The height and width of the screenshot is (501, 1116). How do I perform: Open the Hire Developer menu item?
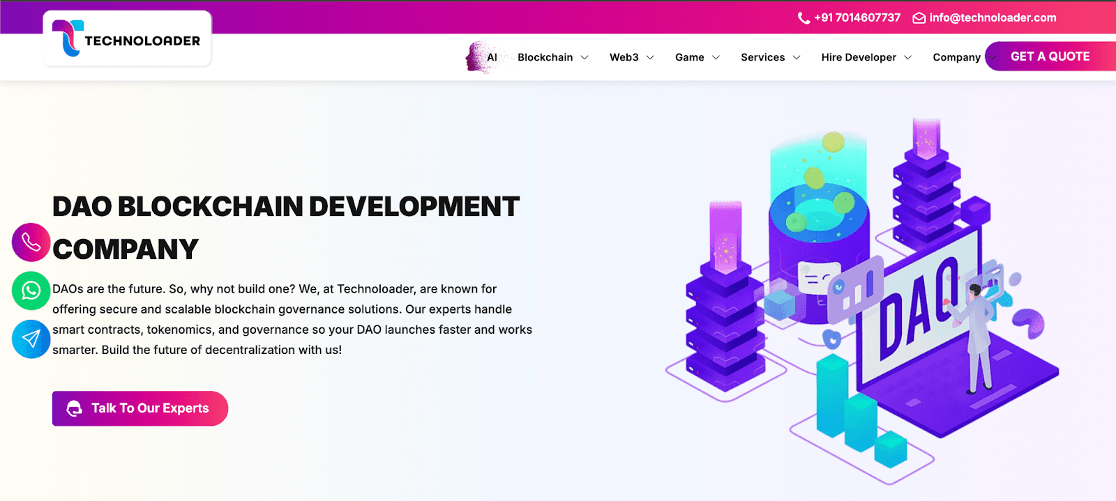point(859,57)
